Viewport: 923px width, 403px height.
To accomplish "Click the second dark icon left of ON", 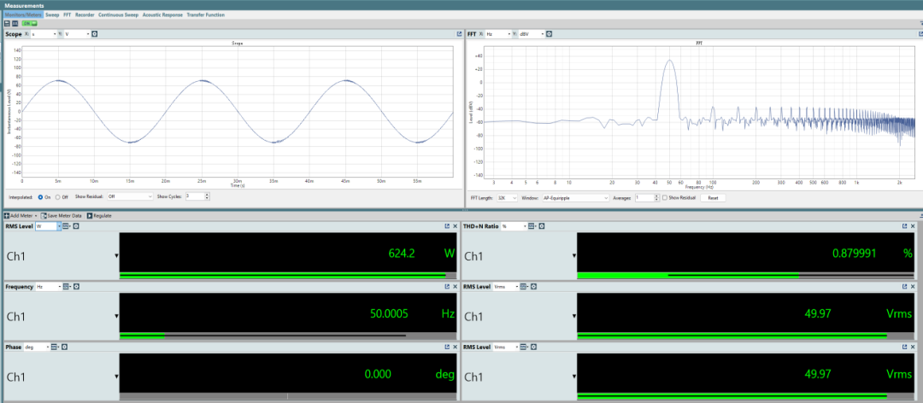I will (x=15, y=24).
